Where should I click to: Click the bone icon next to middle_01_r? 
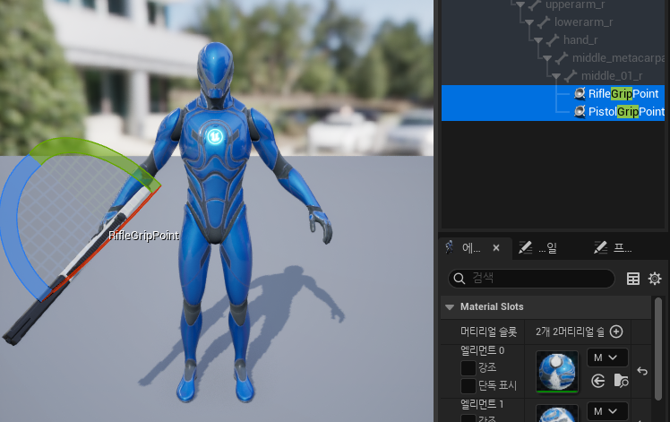click(x=571, y=76)
